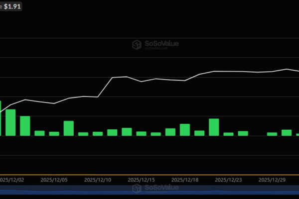The height and width of the screenshot is (199, 299).
Task: Click the blue time range slider below the chart
Action: (149, 191)
